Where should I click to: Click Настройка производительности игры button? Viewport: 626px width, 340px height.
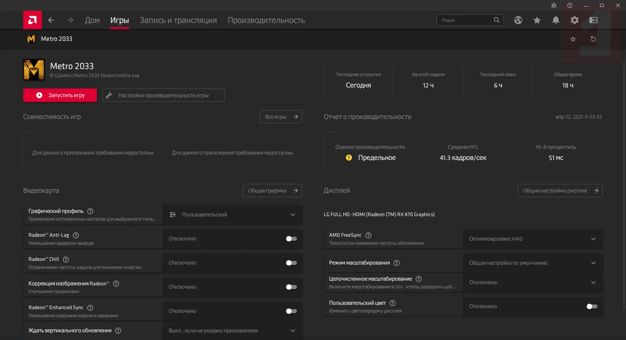[163, 95]
